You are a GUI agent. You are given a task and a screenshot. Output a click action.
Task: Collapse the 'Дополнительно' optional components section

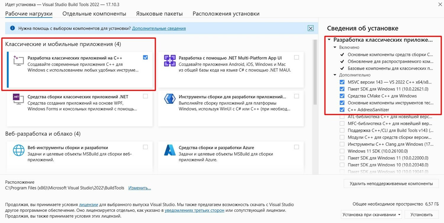[335, 75]
